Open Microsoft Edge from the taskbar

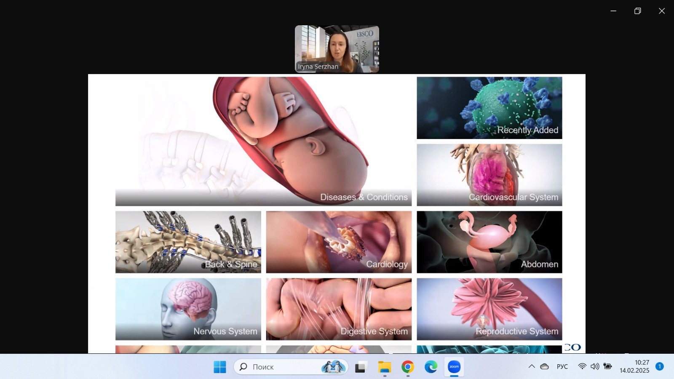click(431, 367)
